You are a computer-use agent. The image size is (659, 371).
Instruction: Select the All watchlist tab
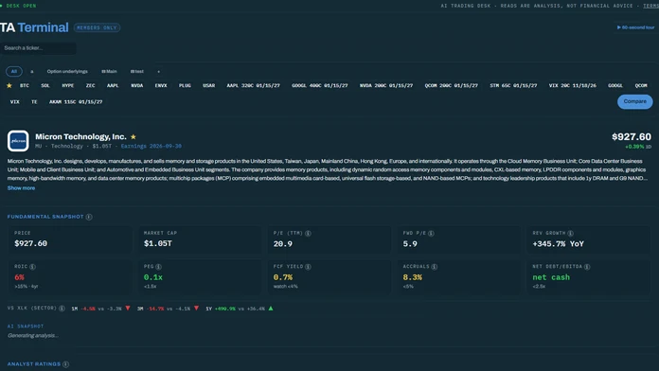14,71
